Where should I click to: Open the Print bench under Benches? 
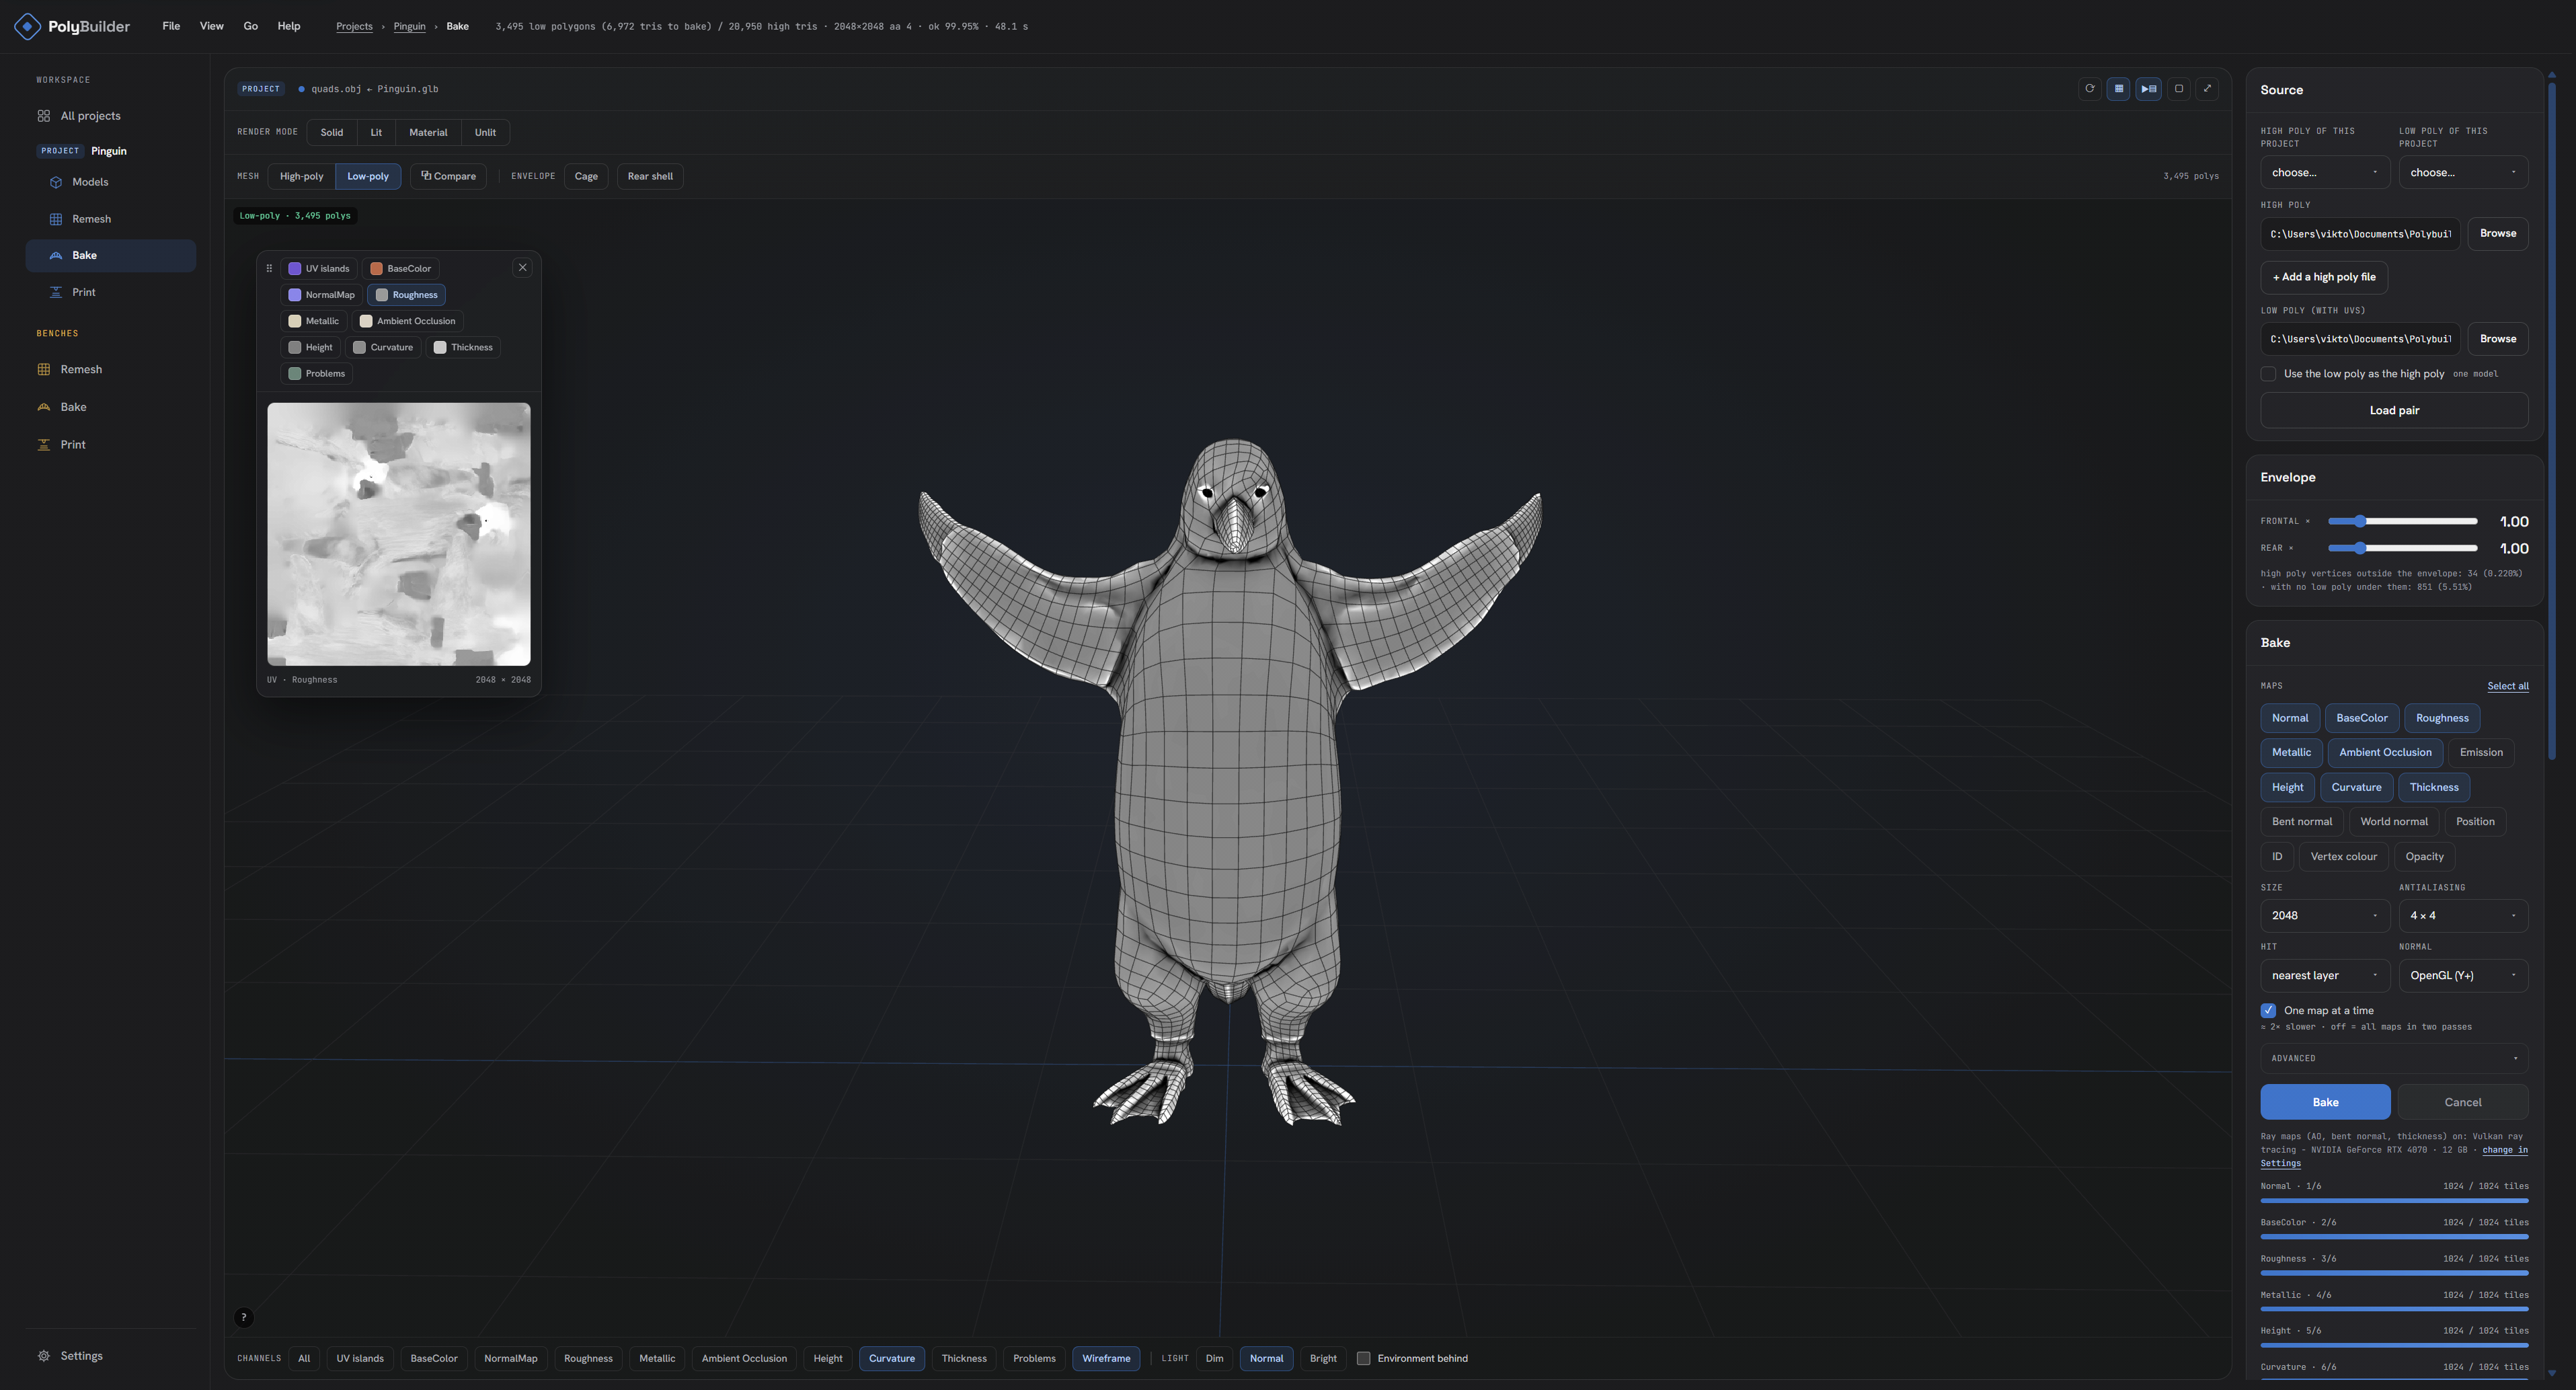click(110, 444)
